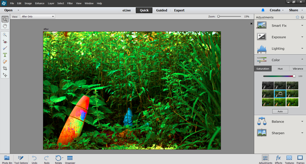
Task: Open the Enhance menu
Action: 40,3
